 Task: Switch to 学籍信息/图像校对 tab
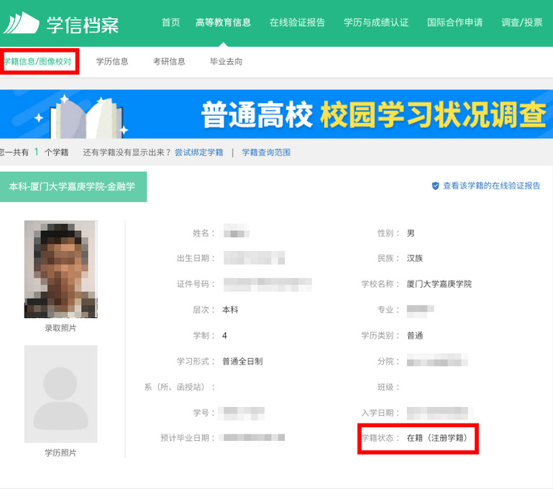click(x=38, y=62)
